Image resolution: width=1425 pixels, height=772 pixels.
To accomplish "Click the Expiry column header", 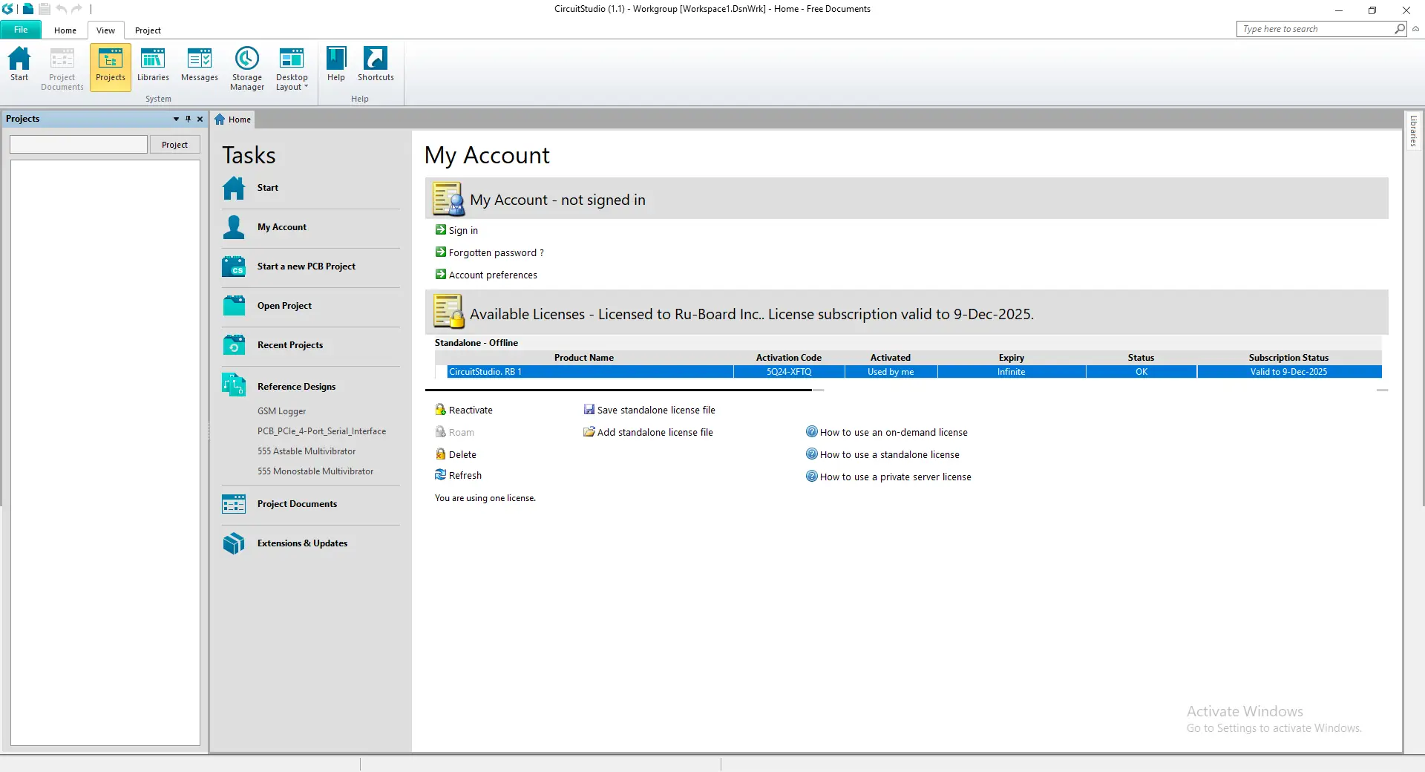I will (1012, 358).
